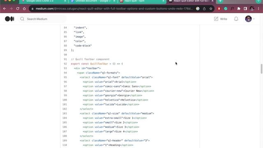Screen dimensions: 263x148
Task: Open a new browser tab
Action: click(x=220, y=1)
